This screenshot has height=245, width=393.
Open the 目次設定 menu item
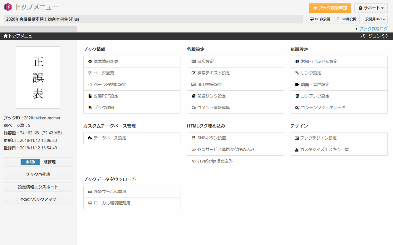[x=235, y=62]
